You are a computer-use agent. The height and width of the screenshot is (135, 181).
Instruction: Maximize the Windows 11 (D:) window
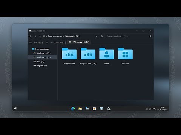(143, 31)
